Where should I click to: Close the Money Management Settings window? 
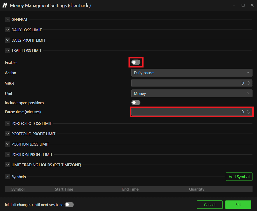[x=252, y=5]
